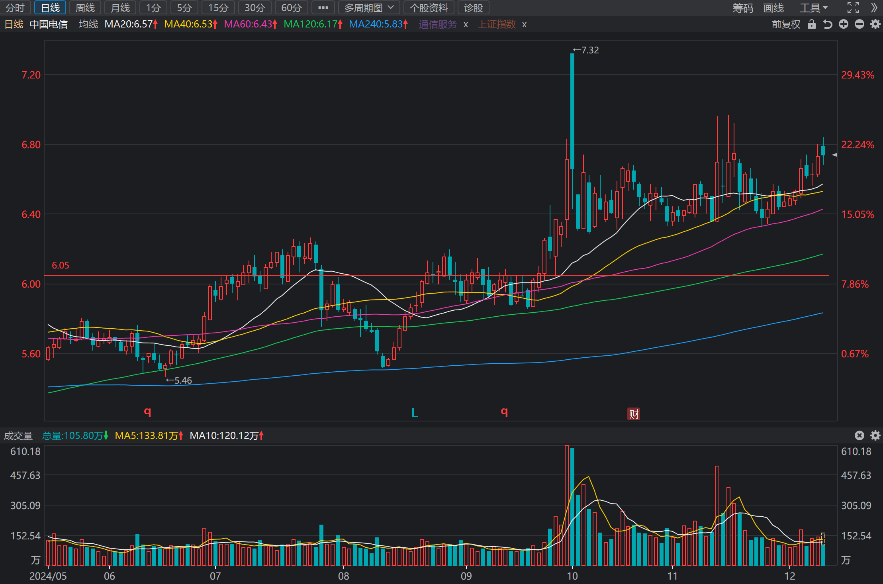The height and width of the screenshot is (584, 883).
Task: Expand the 多周期图 dropdown
Action: click(x=369, y=8)
